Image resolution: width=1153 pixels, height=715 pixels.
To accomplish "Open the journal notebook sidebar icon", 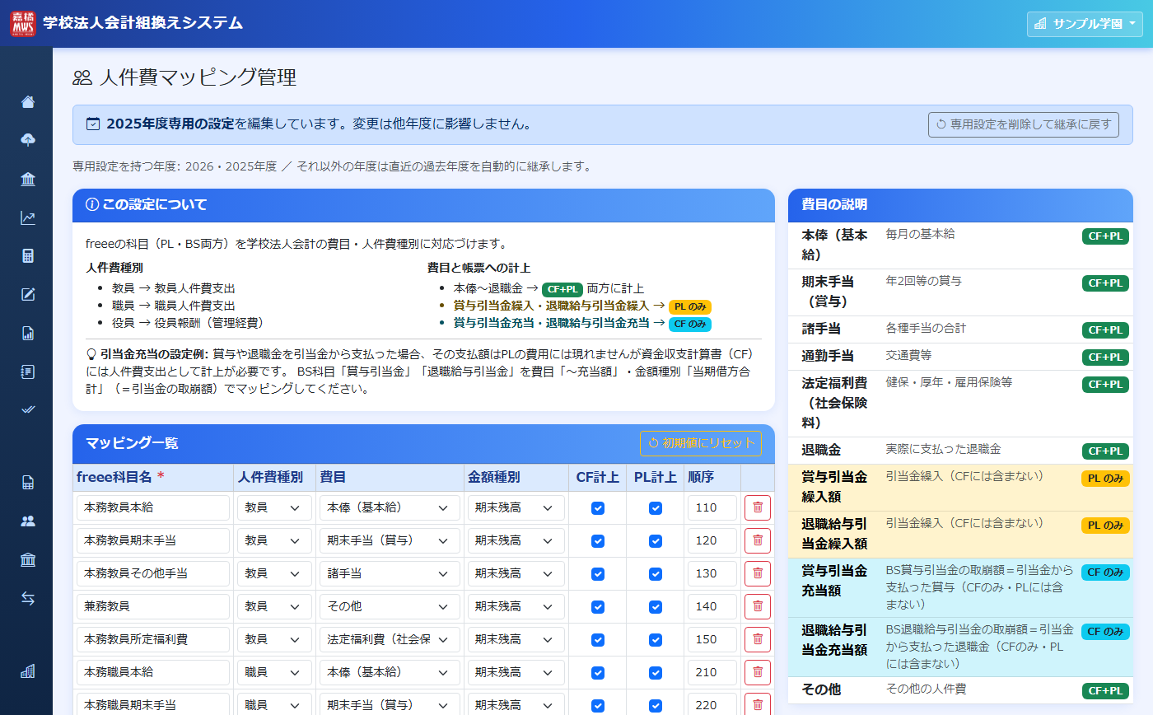I will (28, 372).
